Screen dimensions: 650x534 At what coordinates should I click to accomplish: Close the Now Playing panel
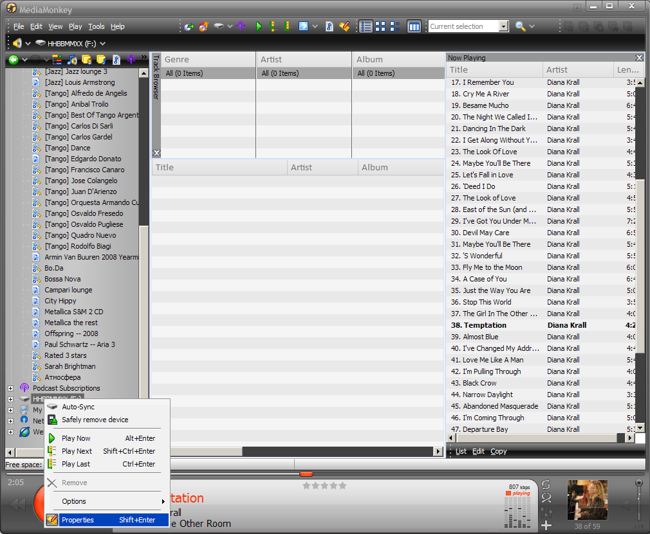[639, 58]
